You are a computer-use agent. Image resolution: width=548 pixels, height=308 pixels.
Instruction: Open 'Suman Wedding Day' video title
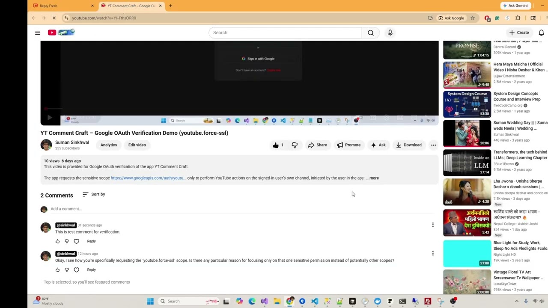point(520,125)
